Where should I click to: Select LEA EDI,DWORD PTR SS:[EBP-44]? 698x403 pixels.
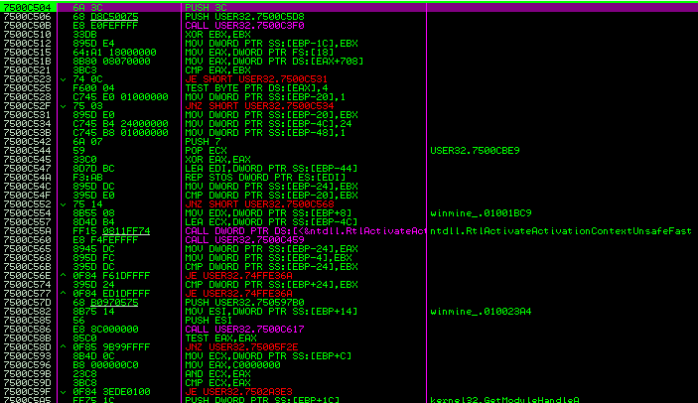click(271, 168)
